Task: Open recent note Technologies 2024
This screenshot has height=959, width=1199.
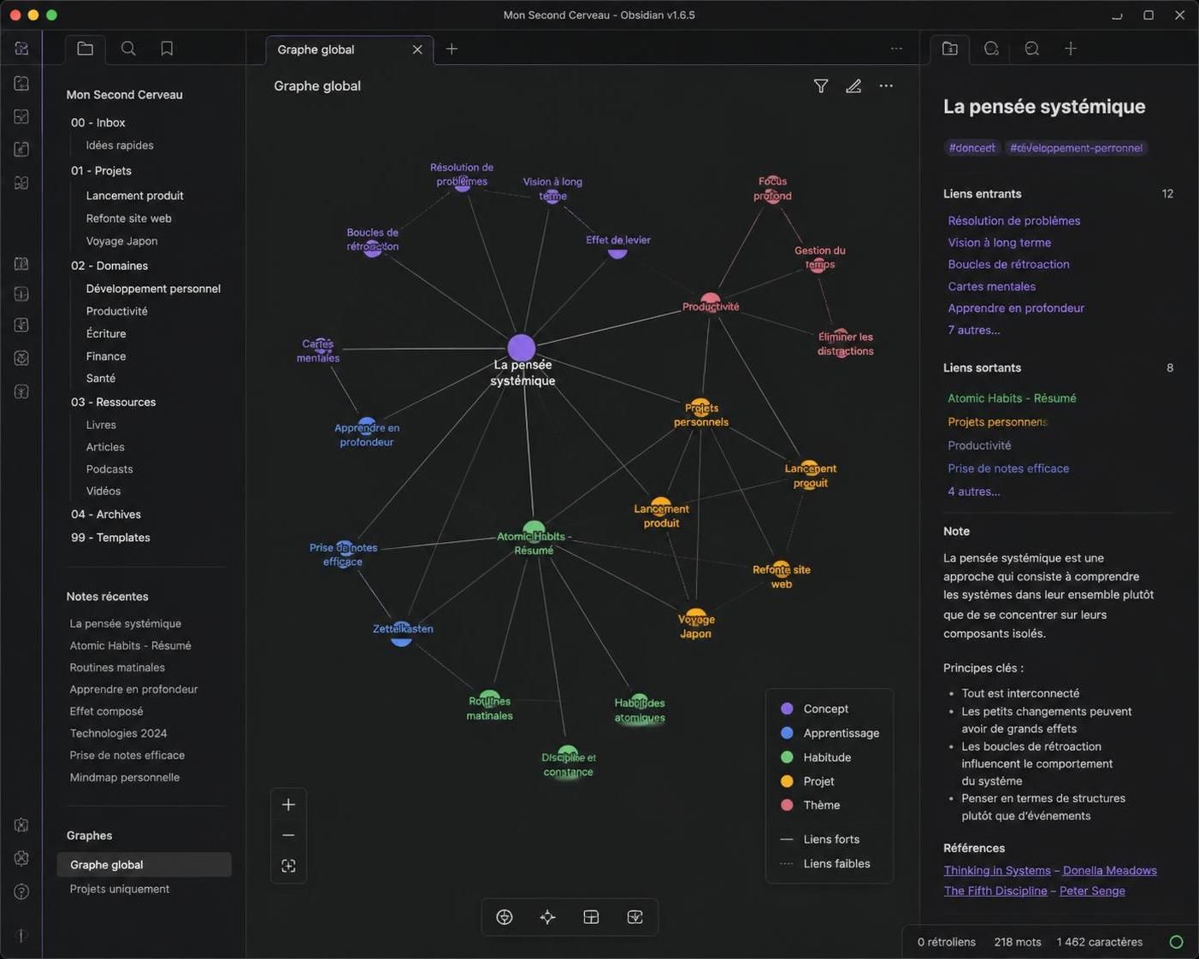Action: point(118,733)
